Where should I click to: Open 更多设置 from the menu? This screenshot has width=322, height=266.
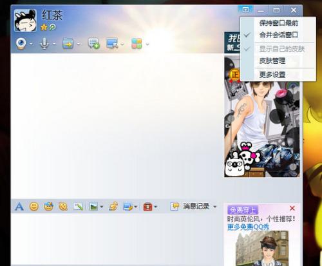click(278, 75)
